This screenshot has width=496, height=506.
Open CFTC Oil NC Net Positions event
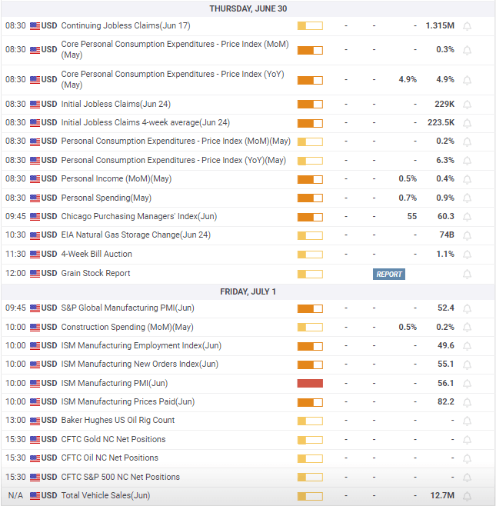(110, 458)
